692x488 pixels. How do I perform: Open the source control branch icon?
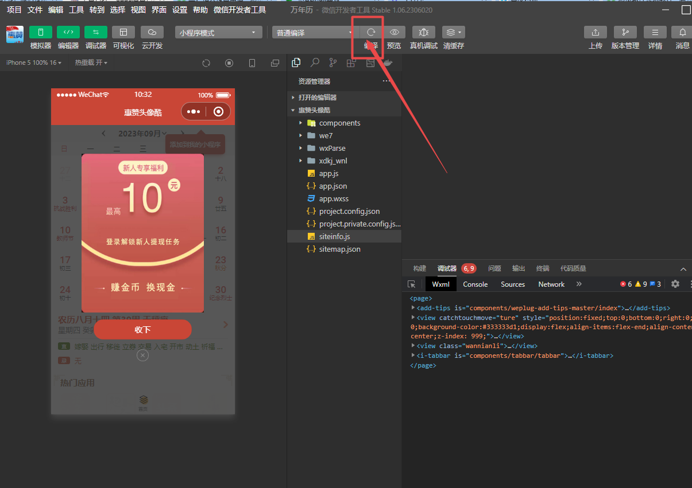(333, 63)
